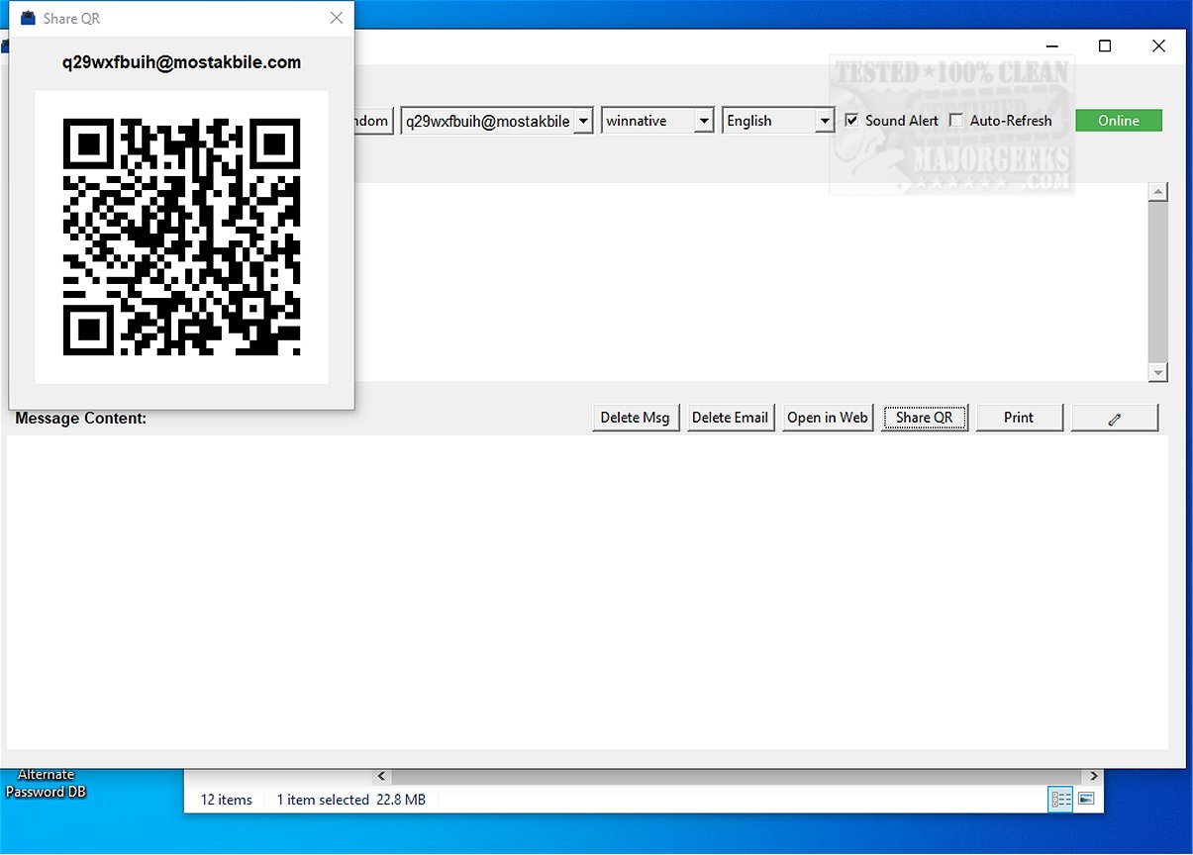Image resolution: width=1193 pixels, height=855 pixels.
Task: Open the email address dropdown
Action: point(583,121)
